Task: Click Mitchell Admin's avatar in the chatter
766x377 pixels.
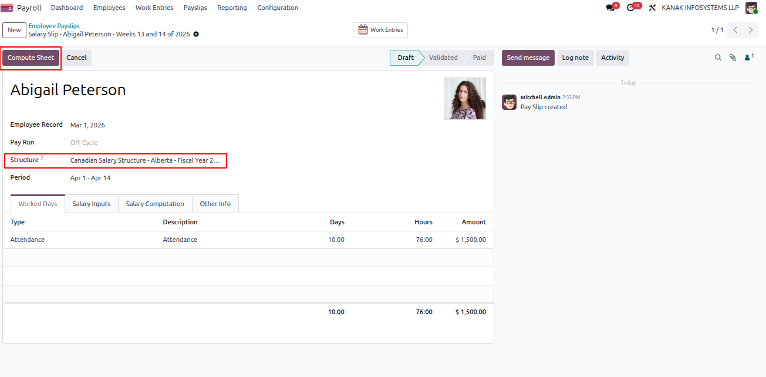Action: [509, 102]
